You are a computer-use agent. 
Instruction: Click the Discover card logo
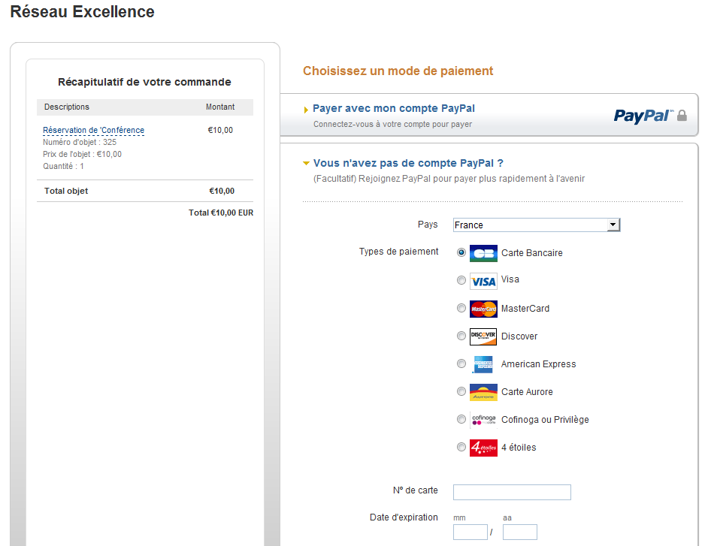point(483,336)
